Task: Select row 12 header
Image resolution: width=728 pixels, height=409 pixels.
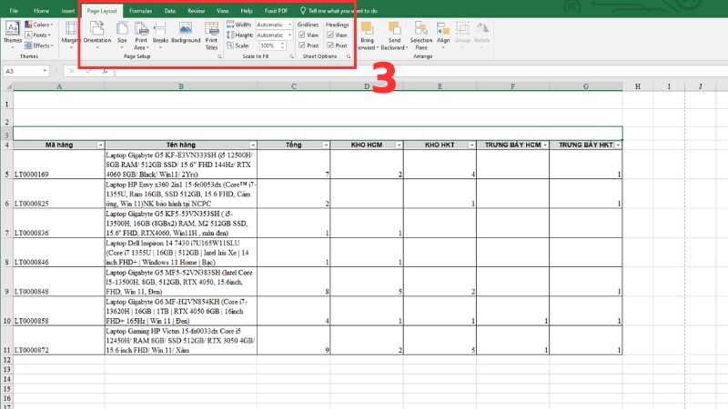Action: pos(6,360)
